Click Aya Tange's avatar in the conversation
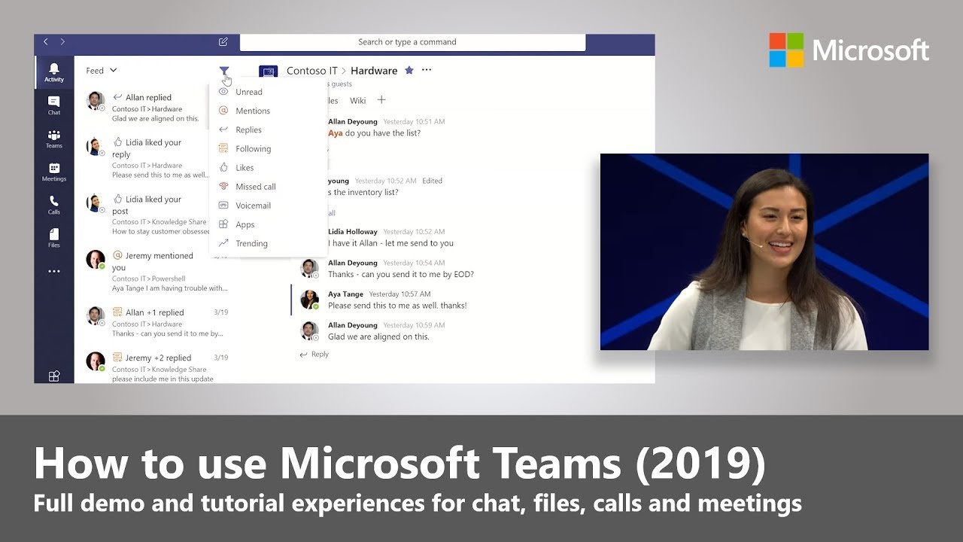963x542 pixels. point(309,300)
